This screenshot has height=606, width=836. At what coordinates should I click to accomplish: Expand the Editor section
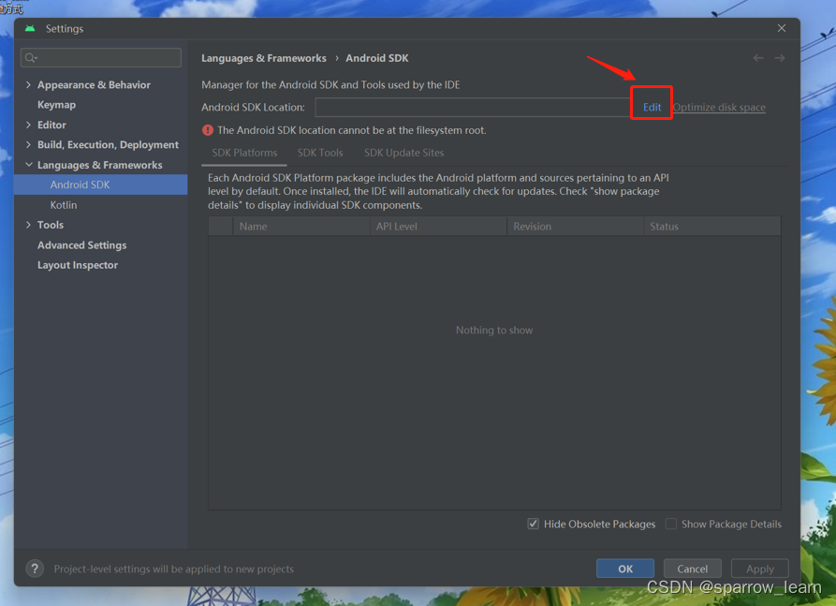(x=29, y=125)
